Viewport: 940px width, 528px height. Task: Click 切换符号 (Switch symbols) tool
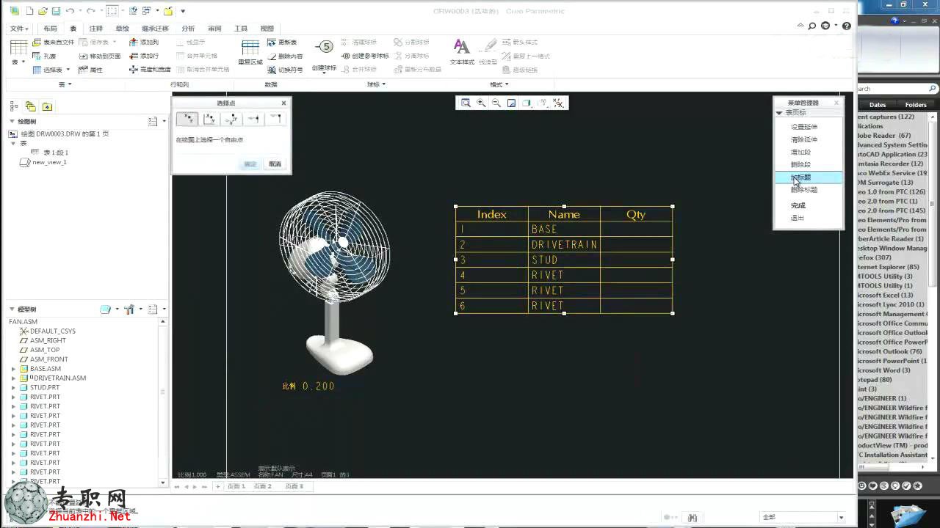(x=285, y=70)
